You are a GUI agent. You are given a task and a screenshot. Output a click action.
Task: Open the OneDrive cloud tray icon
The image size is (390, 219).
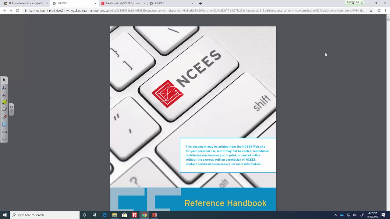[342, 215]
